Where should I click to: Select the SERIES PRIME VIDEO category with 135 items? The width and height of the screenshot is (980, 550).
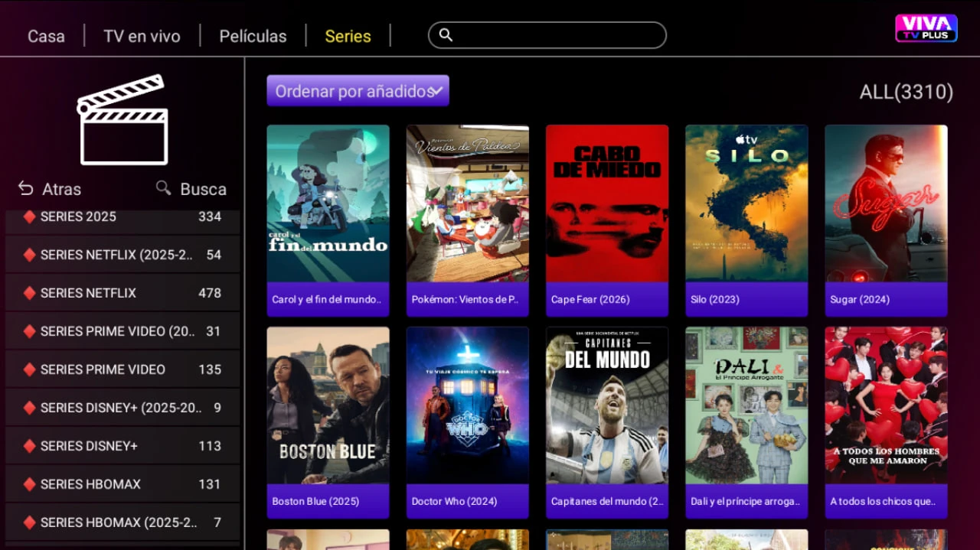[x=122, y=369]
